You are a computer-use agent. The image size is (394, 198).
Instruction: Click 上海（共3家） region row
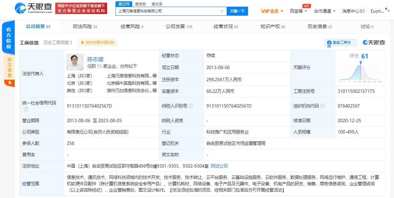coord(79,76)
